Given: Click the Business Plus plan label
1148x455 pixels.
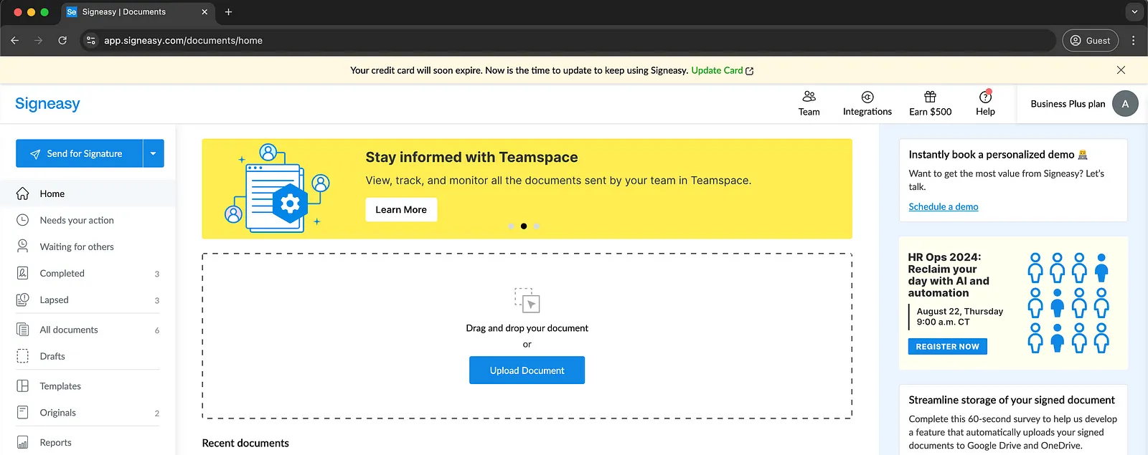Looking at the screenshot, I should coord(1068,104).
